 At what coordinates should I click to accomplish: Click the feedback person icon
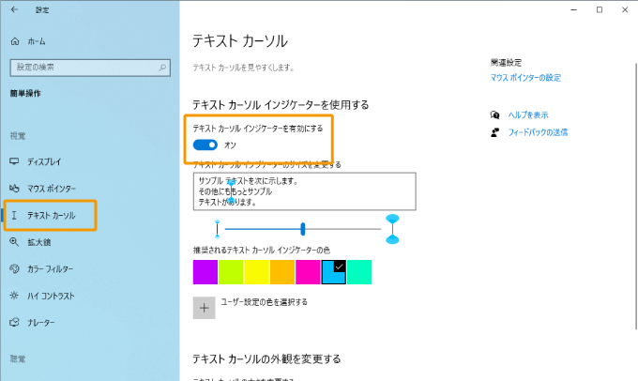tap(495, 132)
